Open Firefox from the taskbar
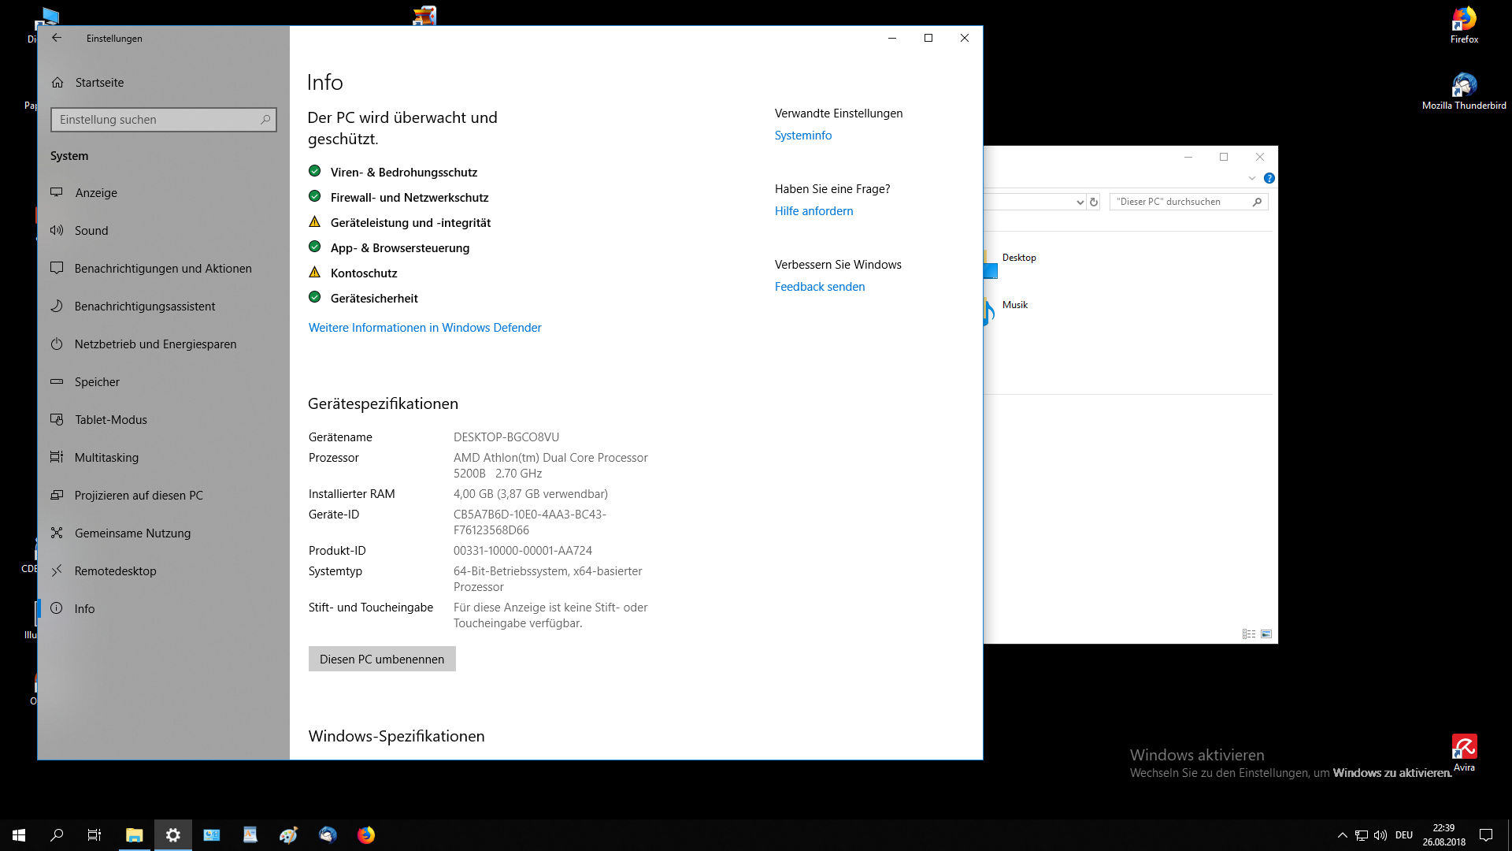 (366, 835)
